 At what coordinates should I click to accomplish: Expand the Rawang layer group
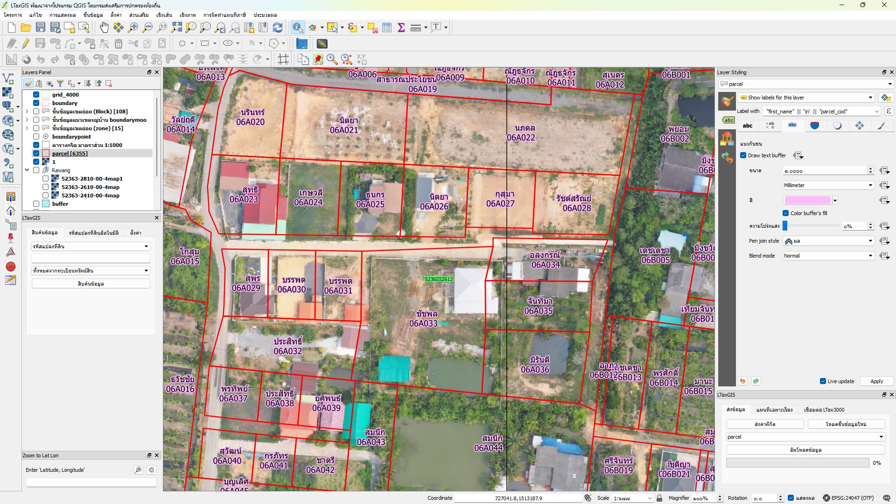(27, 170)
